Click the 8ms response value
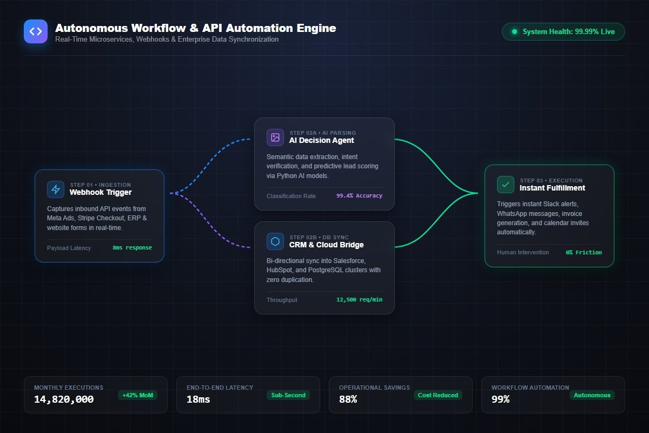Screen dimensions: 649x433 pos(133,248)
